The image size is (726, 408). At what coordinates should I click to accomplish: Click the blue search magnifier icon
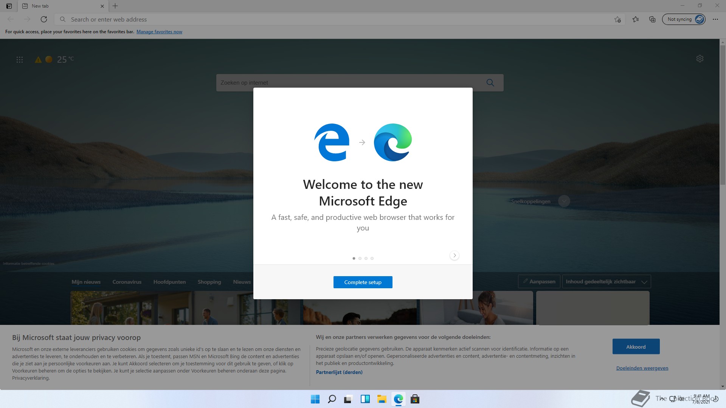click(x=490, y=83)
